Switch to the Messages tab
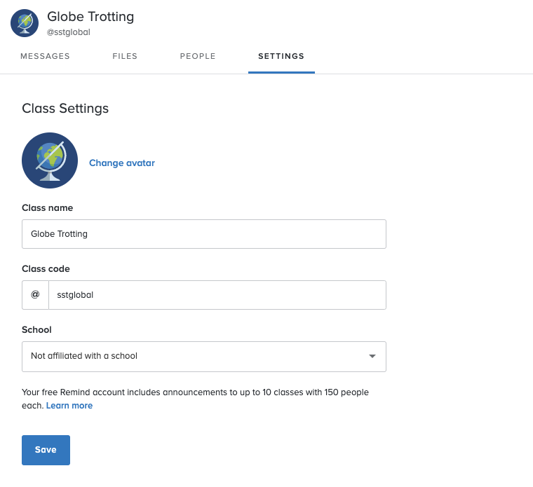The height and width of the screenshot is (487, 533). click(x=45, y=56)
